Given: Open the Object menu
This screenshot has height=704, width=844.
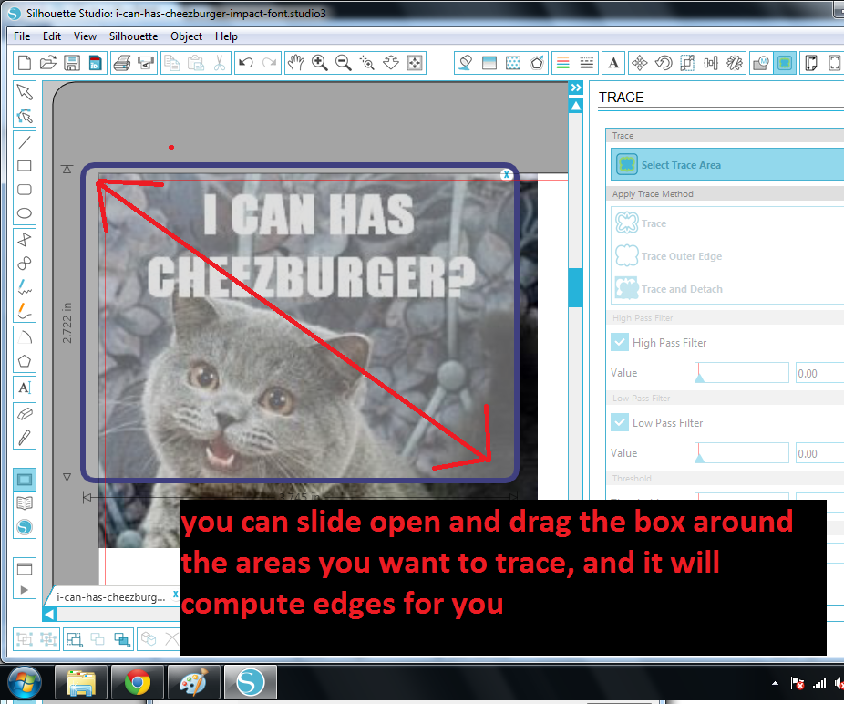Looking at the screenshot, I should point(186,36).
